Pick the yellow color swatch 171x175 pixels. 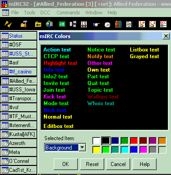click(x=96, y=149)
